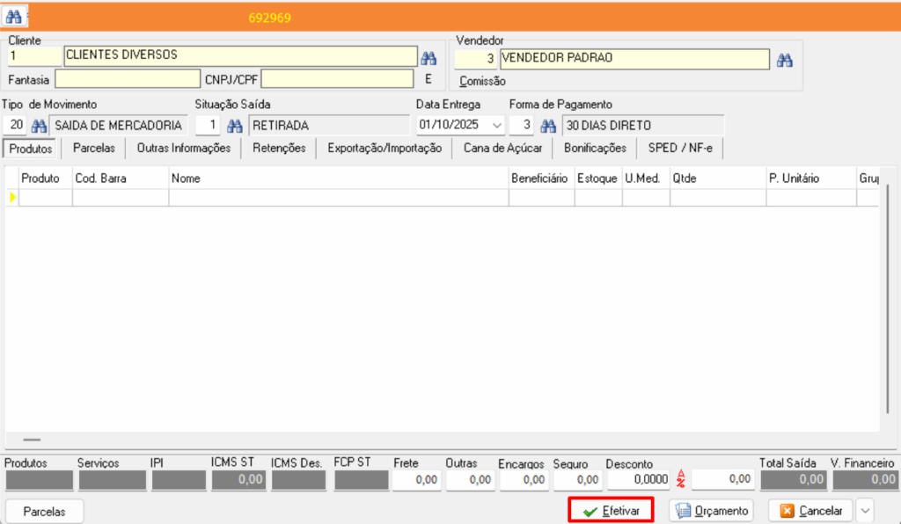Screen dimensions: 901x524
Task: Open the Situação Saída search binoculars
Action: (x=235, y=125)
